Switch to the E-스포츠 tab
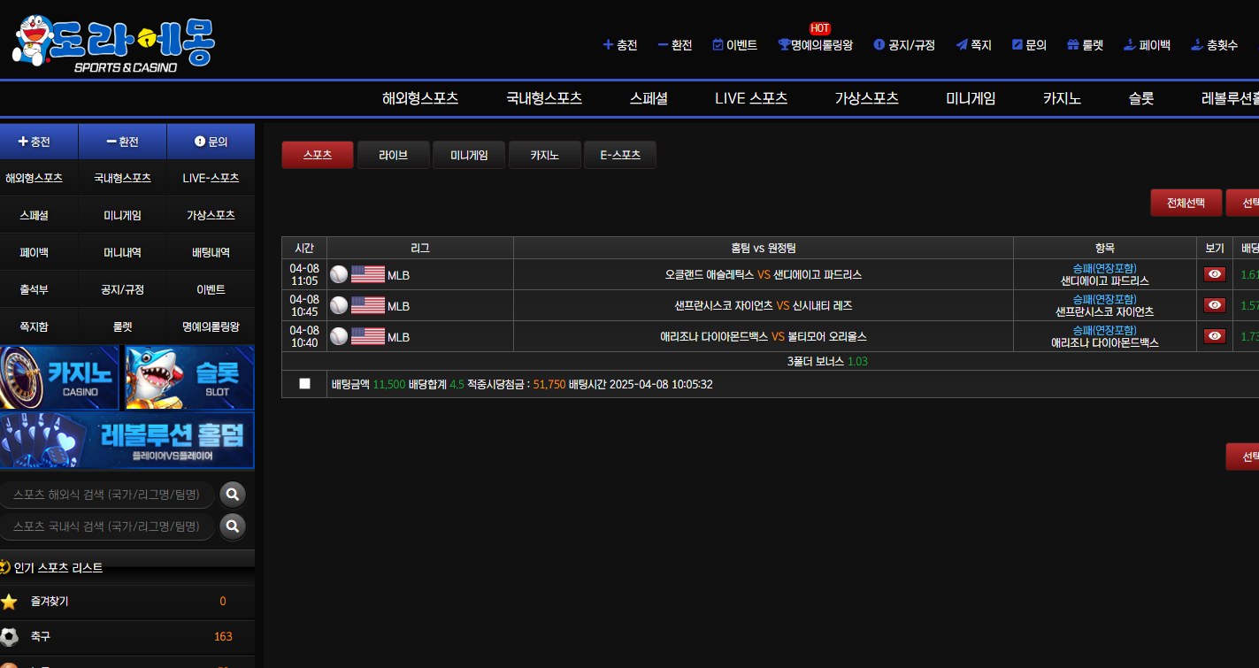1259x668 pixels. pos(619,155)
